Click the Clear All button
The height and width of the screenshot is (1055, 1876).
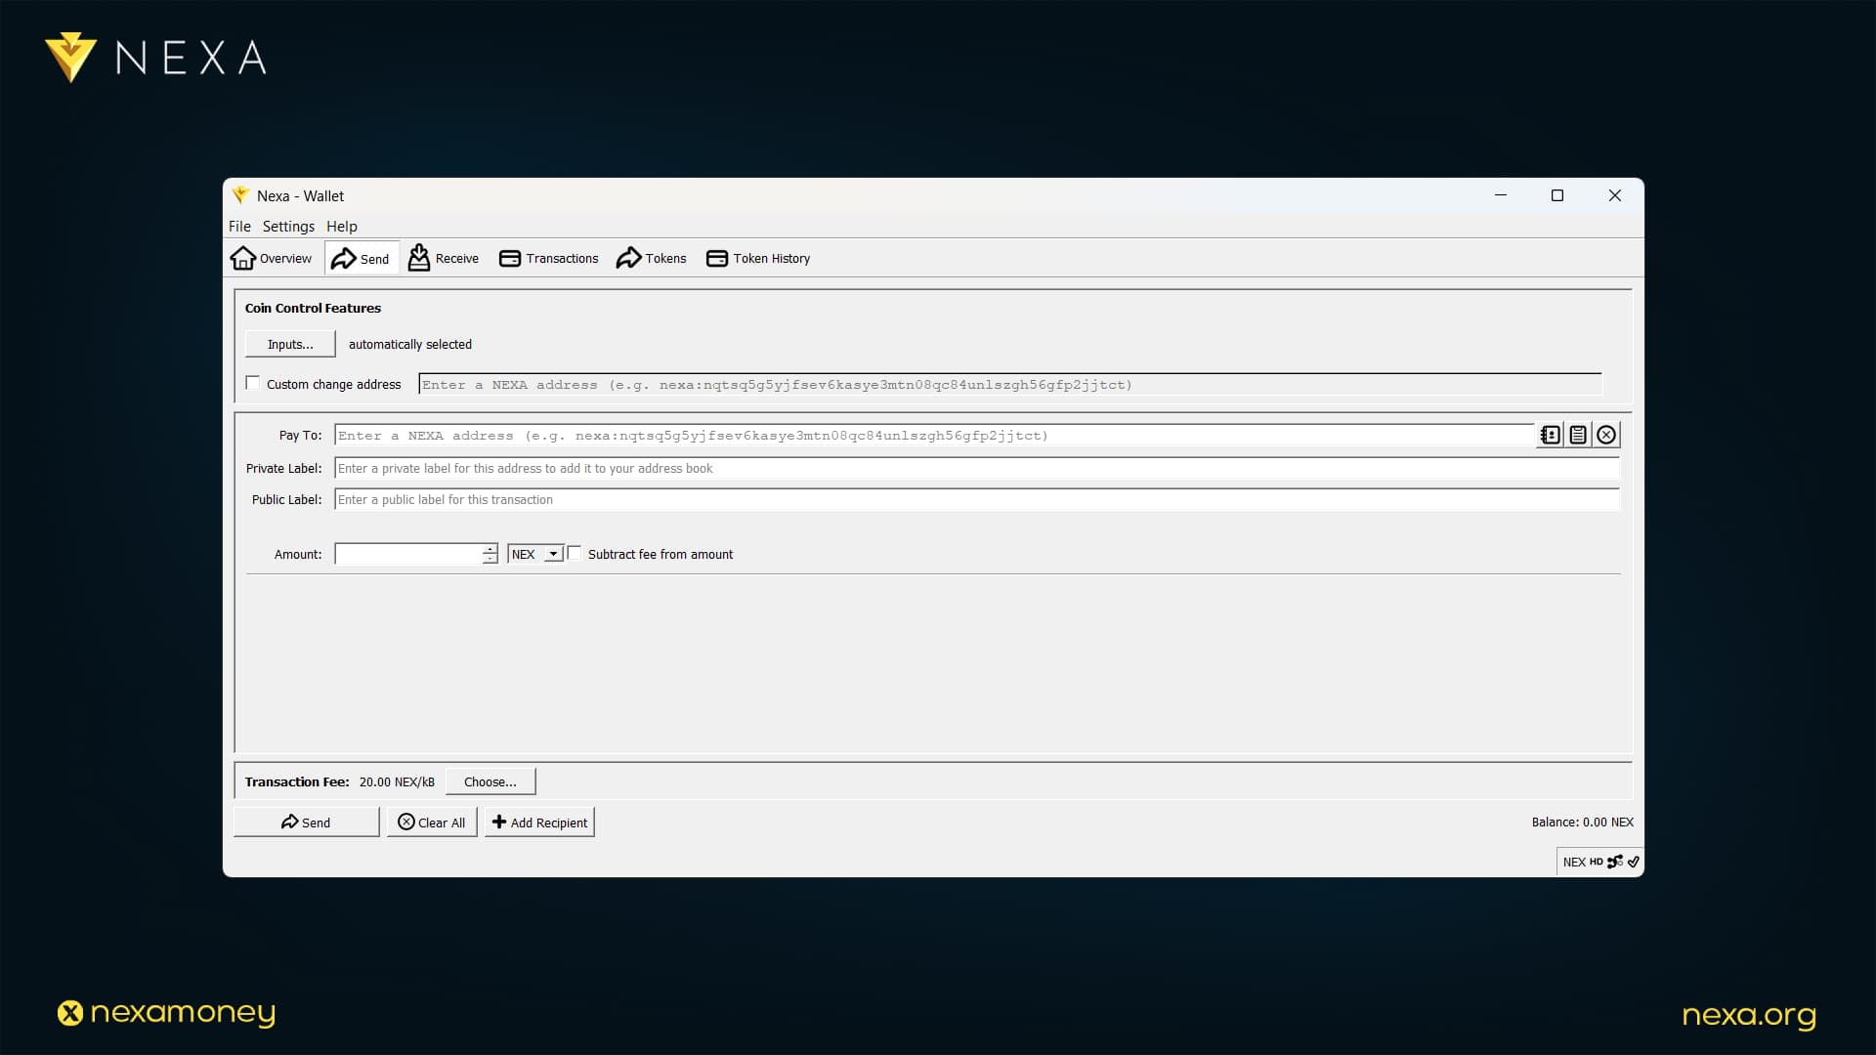432,823
